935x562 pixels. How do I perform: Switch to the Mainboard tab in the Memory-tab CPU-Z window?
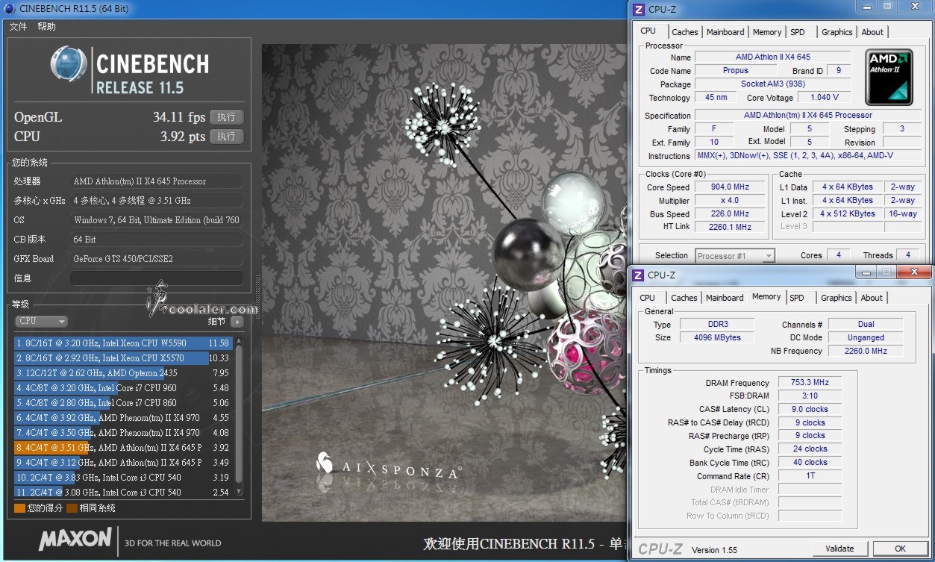pos(725,298)
